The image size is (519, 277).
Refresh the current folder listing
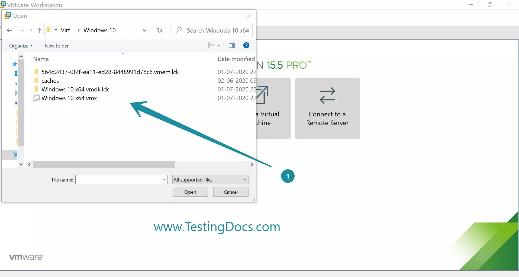click(x=160, y=30)
